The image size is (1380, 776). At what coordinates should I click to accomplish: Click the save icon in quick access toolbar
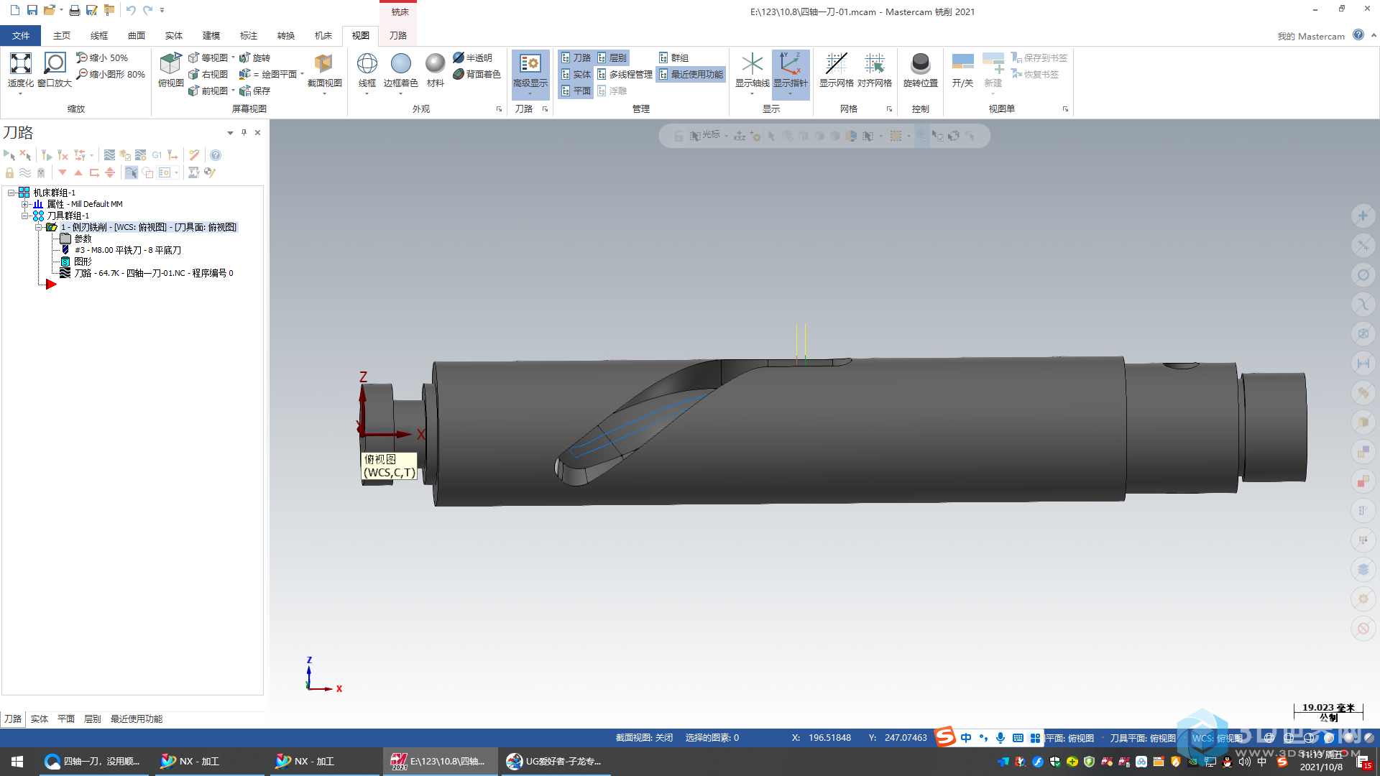tap(32, 10)
